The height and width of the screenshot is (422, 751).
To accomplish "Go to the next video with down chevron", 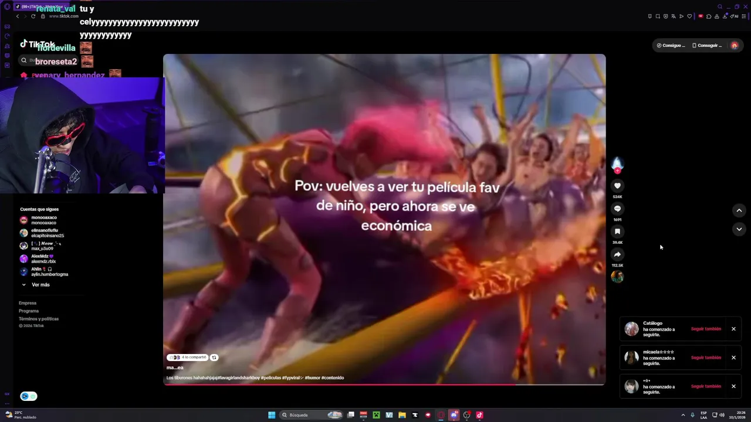I will tap(739, 229).
